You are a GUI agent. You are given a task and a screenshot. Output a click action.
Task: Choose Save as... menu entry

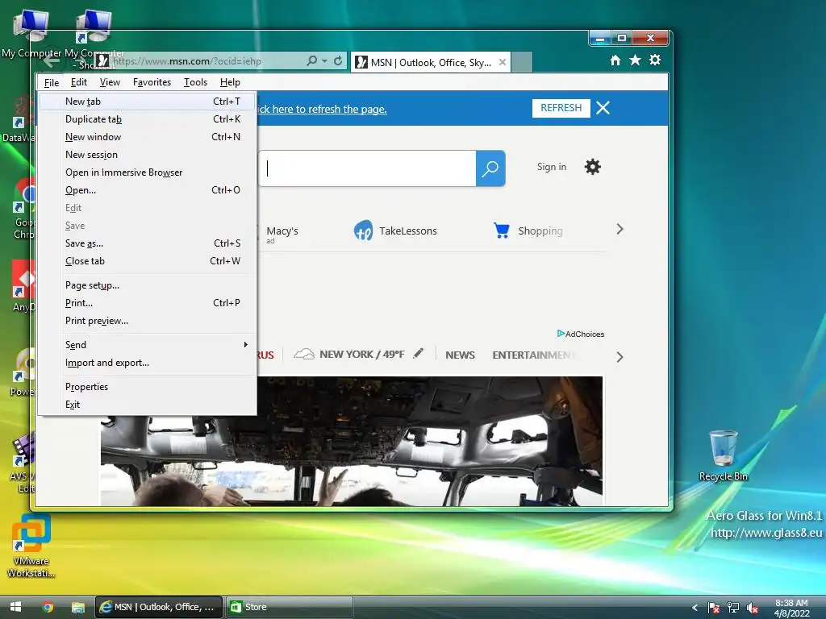(148, 243)
